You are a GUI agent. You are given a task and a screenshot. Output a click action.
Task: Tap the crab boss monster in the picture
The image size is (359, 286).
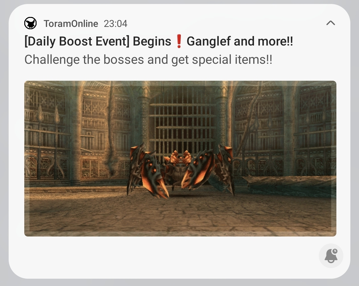[x=180, y=170]
